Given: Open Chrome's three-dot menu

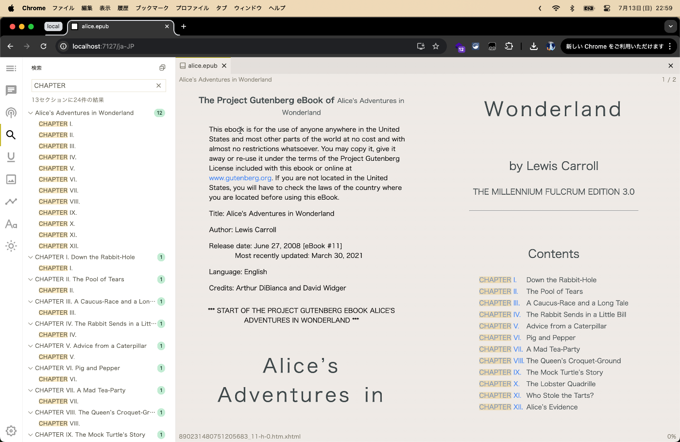Looking at the screenshot, I should 670,46.
